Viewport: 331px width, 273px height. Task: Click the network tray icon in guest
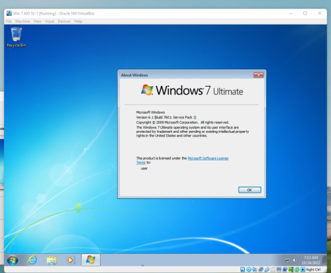click(287, 260)
